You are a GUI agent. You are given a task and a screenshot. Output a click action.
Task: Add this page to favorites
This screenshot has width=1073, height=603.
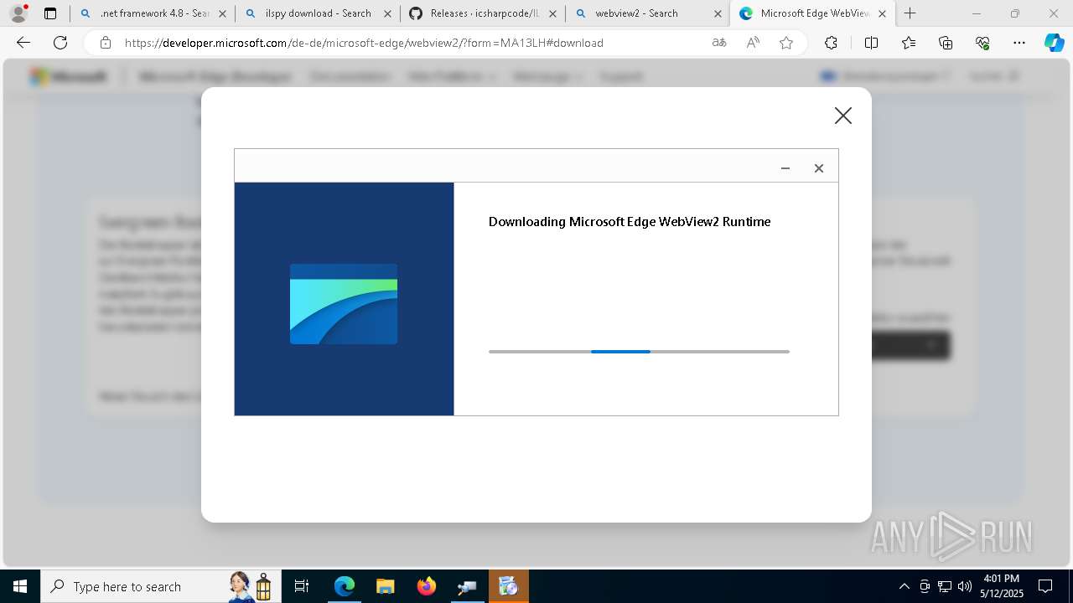(786, 43)
